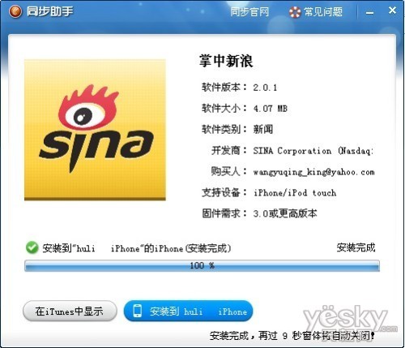
Task: Click the 安装到 huli iPhone status text
Action: click(137, 248)
